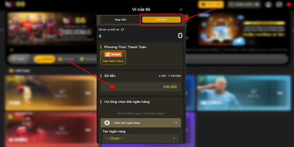Open the football team promotional banner

(51, 29)
